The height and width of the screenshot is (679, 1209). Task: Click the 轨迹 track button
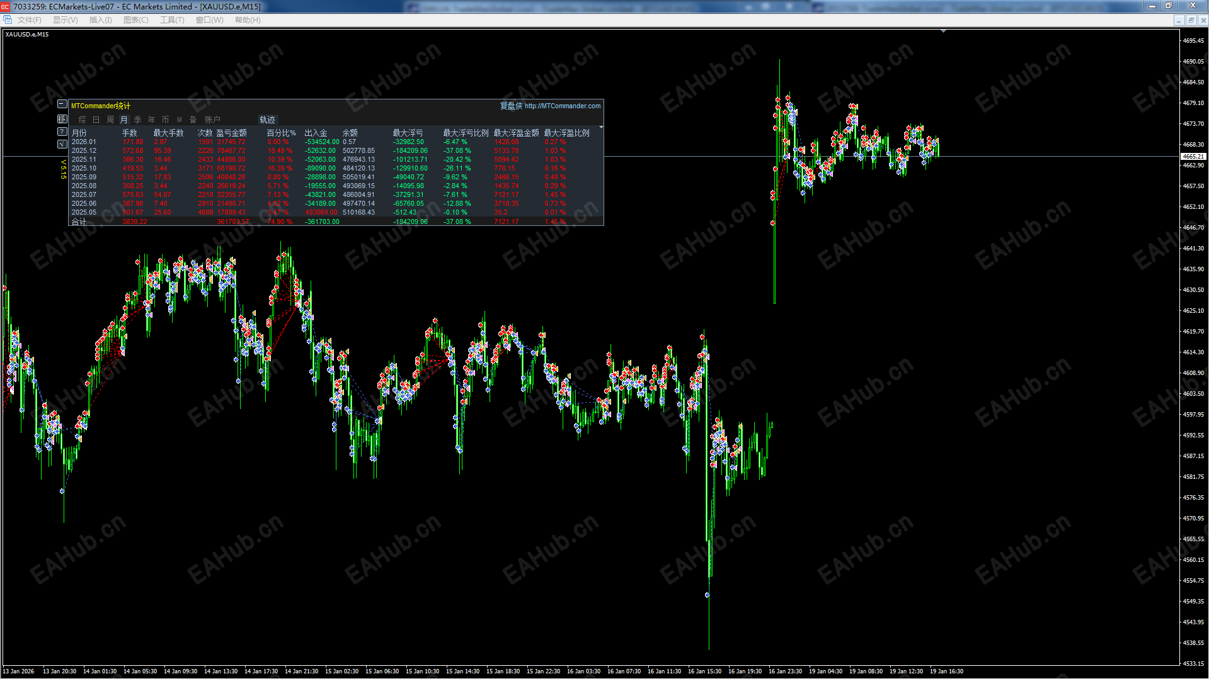[267, 120]
